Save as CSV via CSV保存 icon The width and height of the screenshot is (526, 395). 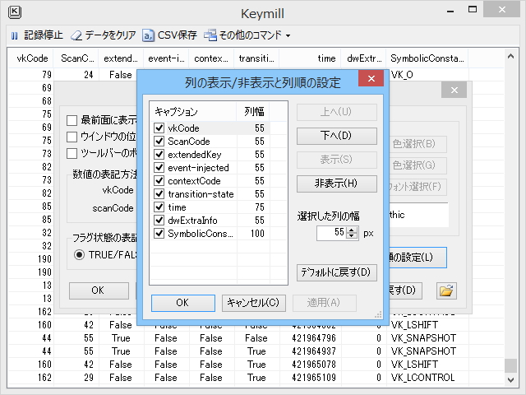point(148,35)
